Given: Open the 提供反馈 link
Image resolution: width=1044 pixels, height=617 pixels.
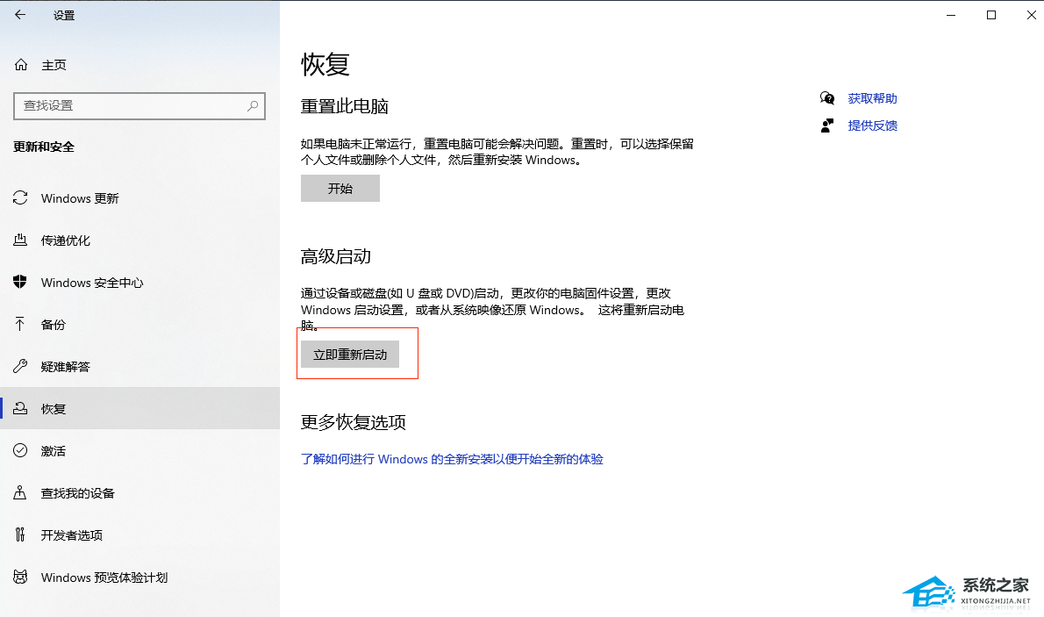Looking at the screenshot, I should tap(872, 126).
